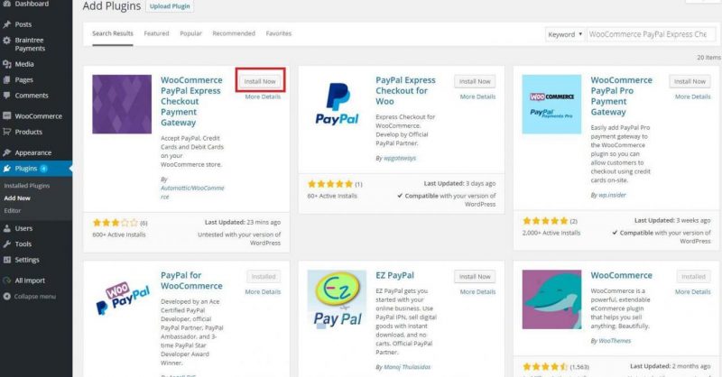This screenshot has height=377, width=722.
Task: Open the Posts menu pin icon
Action: tap(7, 24)
